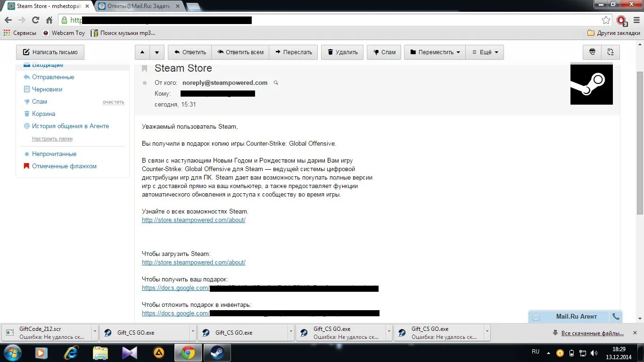Open the Переместить dropdown
The height and width of the screenshot is (362, 644).
pyautogui.click(x=435, y=52)
